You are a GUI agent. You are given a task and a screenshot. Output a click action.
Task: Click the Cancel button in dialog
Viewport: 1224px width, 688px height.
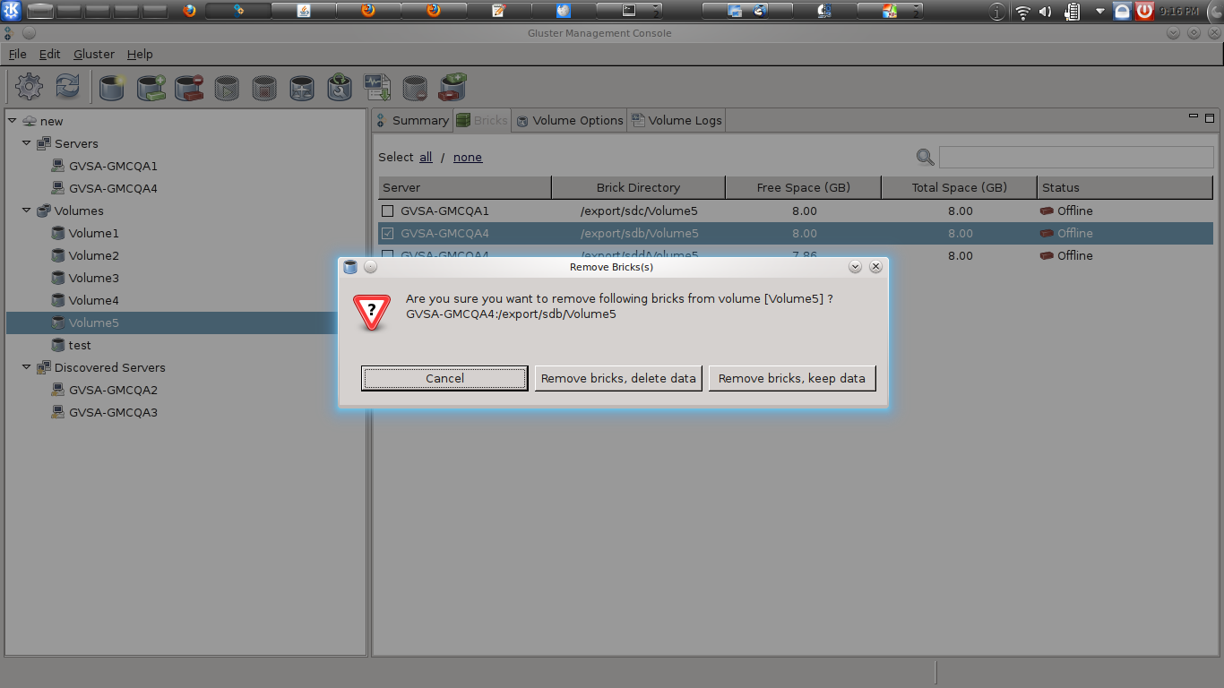click(x=444, y=378)
